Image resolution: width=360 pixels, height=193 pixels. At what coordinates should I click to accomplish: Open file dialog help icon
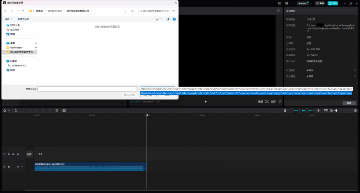point(174,19)
